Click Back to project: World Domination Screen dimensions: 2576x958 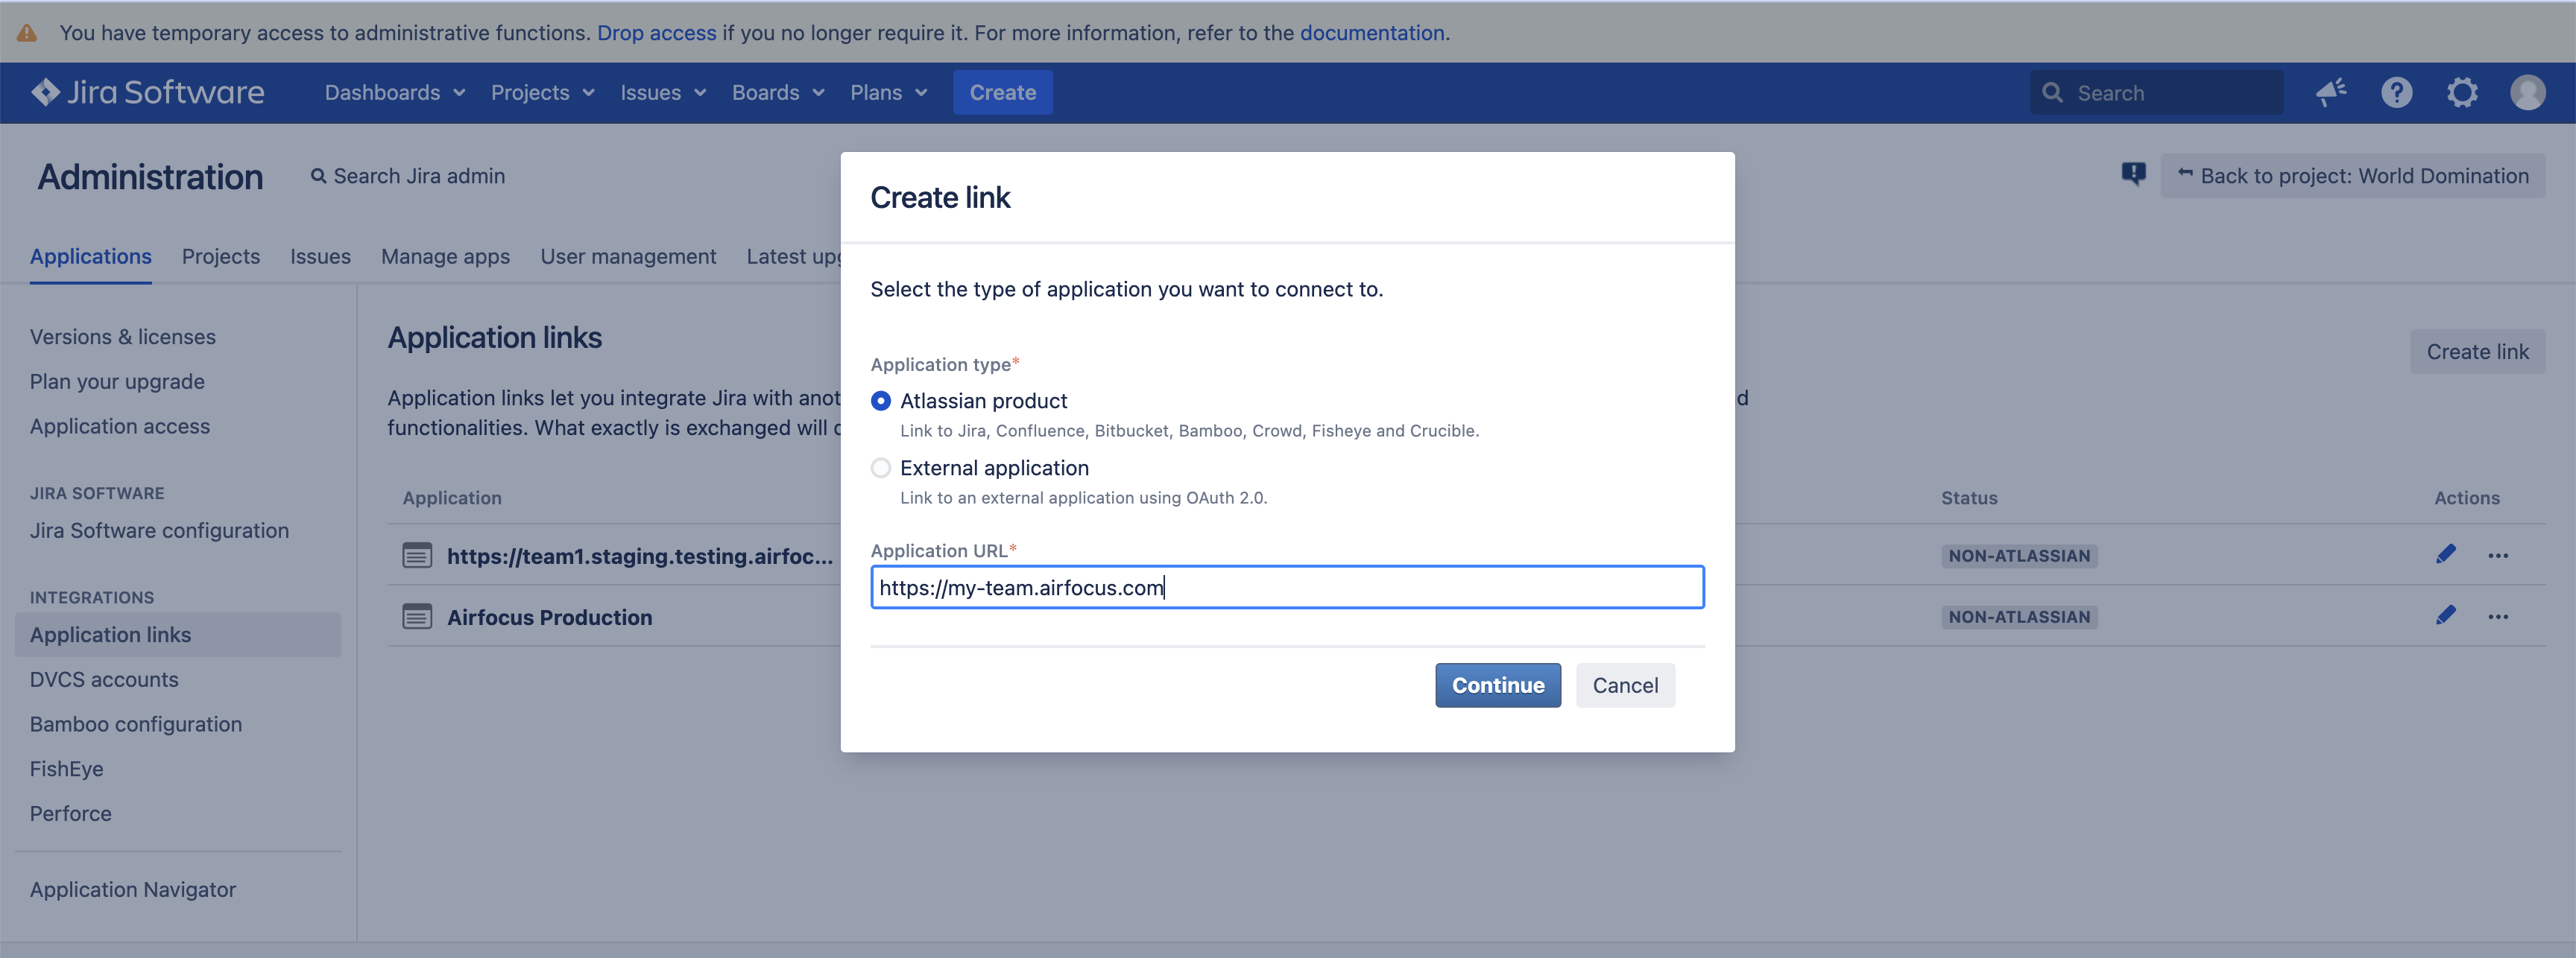click(2353, 176)
